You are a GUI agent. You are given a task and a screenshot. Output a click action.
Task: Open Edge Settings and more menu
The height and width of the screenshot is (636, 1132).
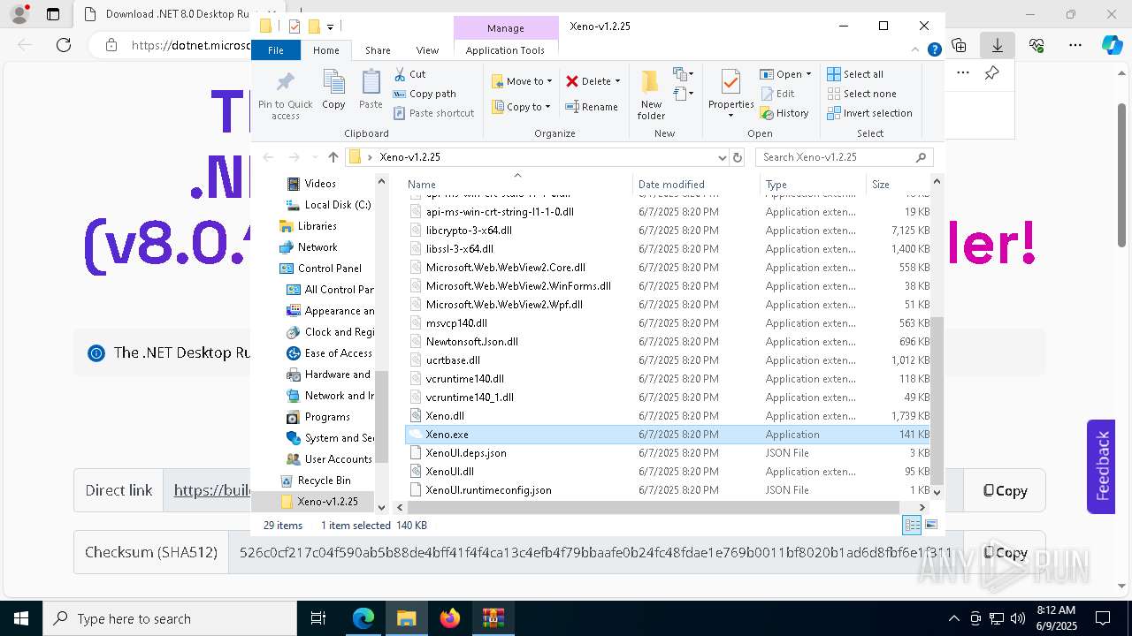tap(1075, 45)
